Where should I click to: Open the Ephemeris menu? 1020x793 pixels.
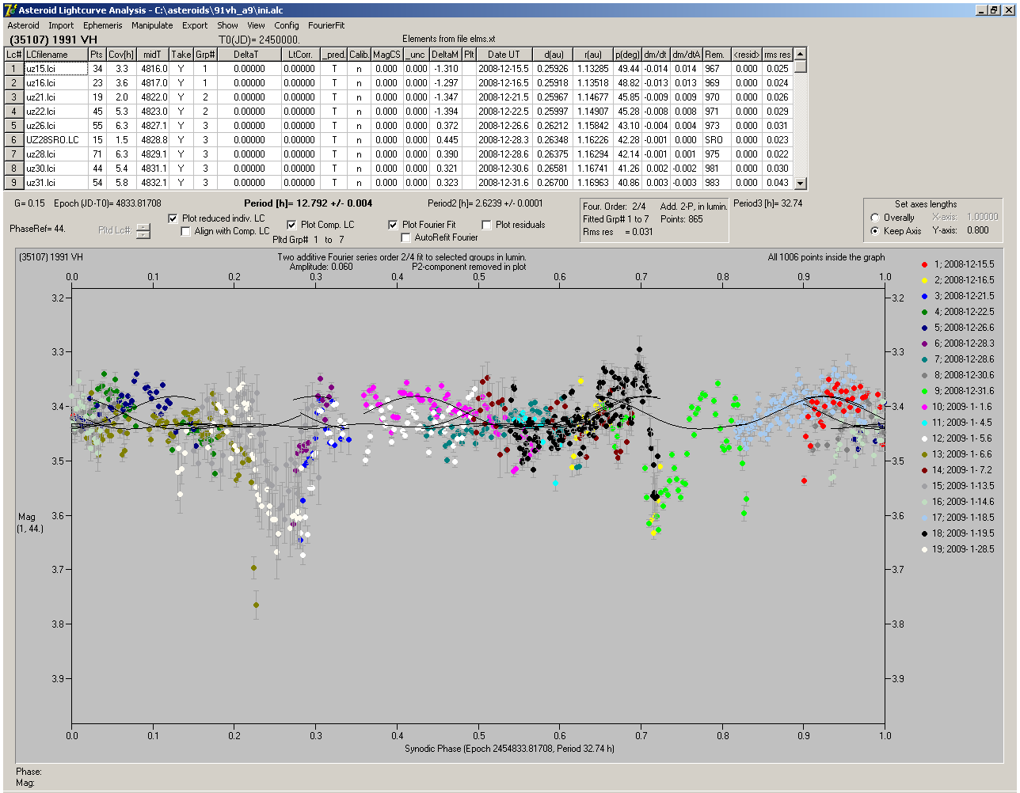point(103,25)
